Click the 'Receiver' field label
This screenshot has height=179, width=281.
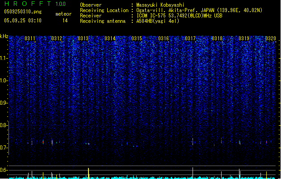91,16
